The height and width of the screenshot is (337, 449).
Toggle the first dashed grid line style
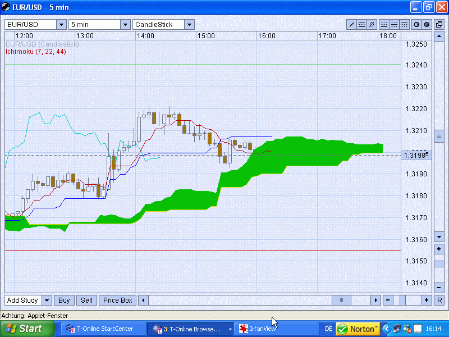click(384, 25)
